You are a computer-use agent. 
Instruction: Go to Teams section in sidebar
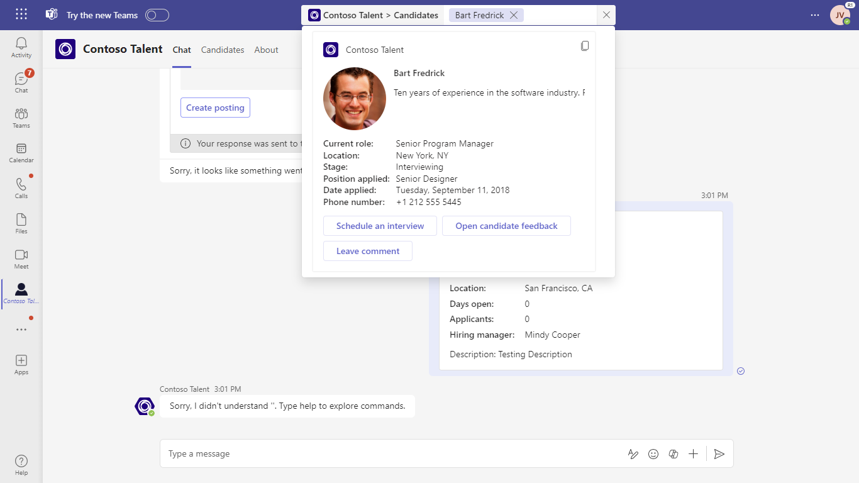[21, 118]
